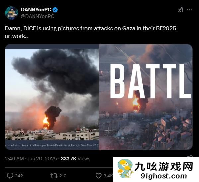Click the 2:46 AM timestamp link
The width and height of the screenshot is (199, 182).
click(x=14, y=159)
